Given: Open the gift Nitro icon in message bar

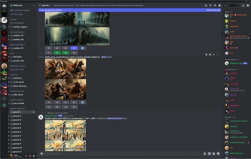Looking at the screenshot, I should tap(205, 154).
